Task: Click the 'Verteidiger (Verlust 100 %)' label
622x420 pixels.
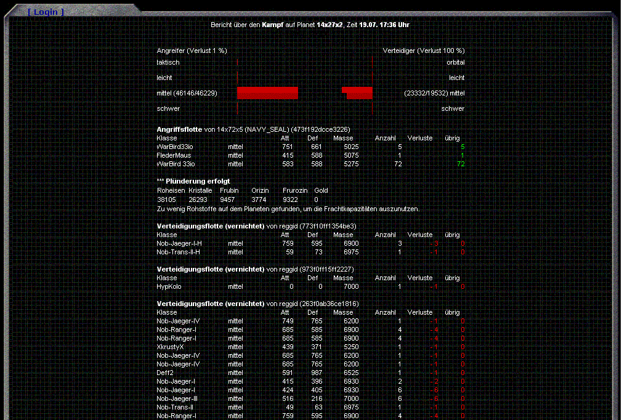Action: point(424,50)
